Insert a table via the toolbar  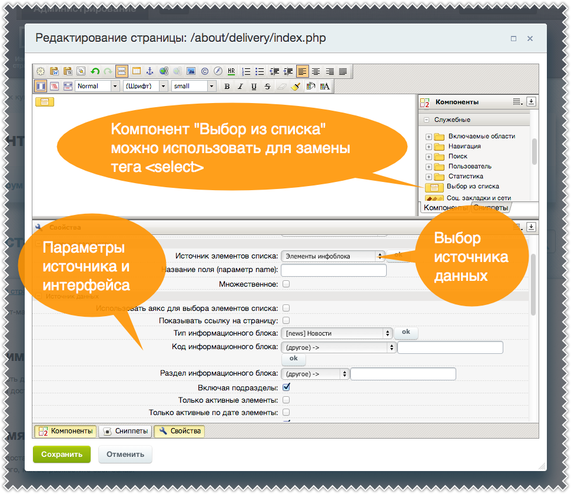(137, 71)
